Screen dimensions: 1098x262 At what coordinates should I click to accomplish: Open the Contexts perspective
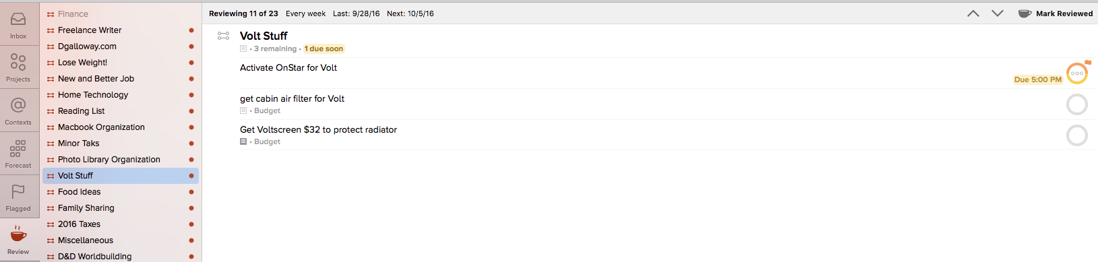[x=18, y=111]
